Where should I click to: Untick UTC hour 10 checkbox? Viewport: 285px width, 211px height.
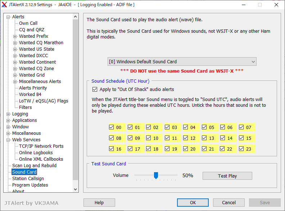click(149, 138)
